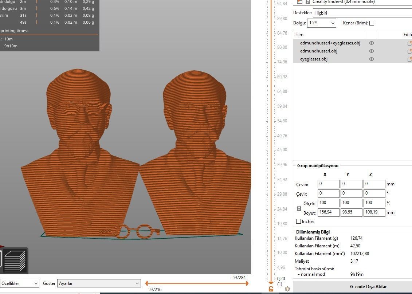Viewport: 412px width, 294px height.
Task: Click the printer icon beside Creality Ender-3 preset
Action: tap(299, 2)
